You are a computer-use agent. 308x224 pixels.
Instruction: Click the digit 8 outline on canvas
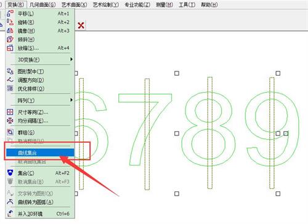tap(209, 129)
